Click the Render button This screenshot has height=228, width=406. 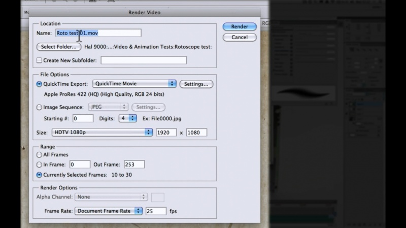(240, 26)
